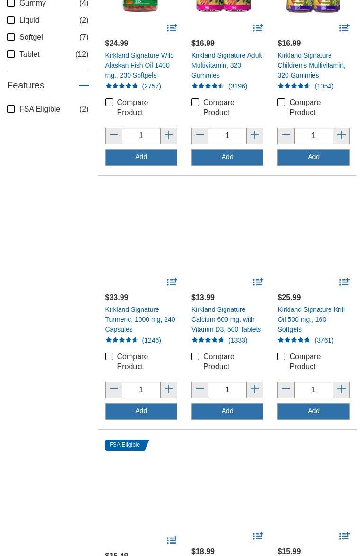Open reviews for Adult Multivitamin (3196)
Image resolution: width=364 pixels, height=556 pixels.
tap(237, 86)
